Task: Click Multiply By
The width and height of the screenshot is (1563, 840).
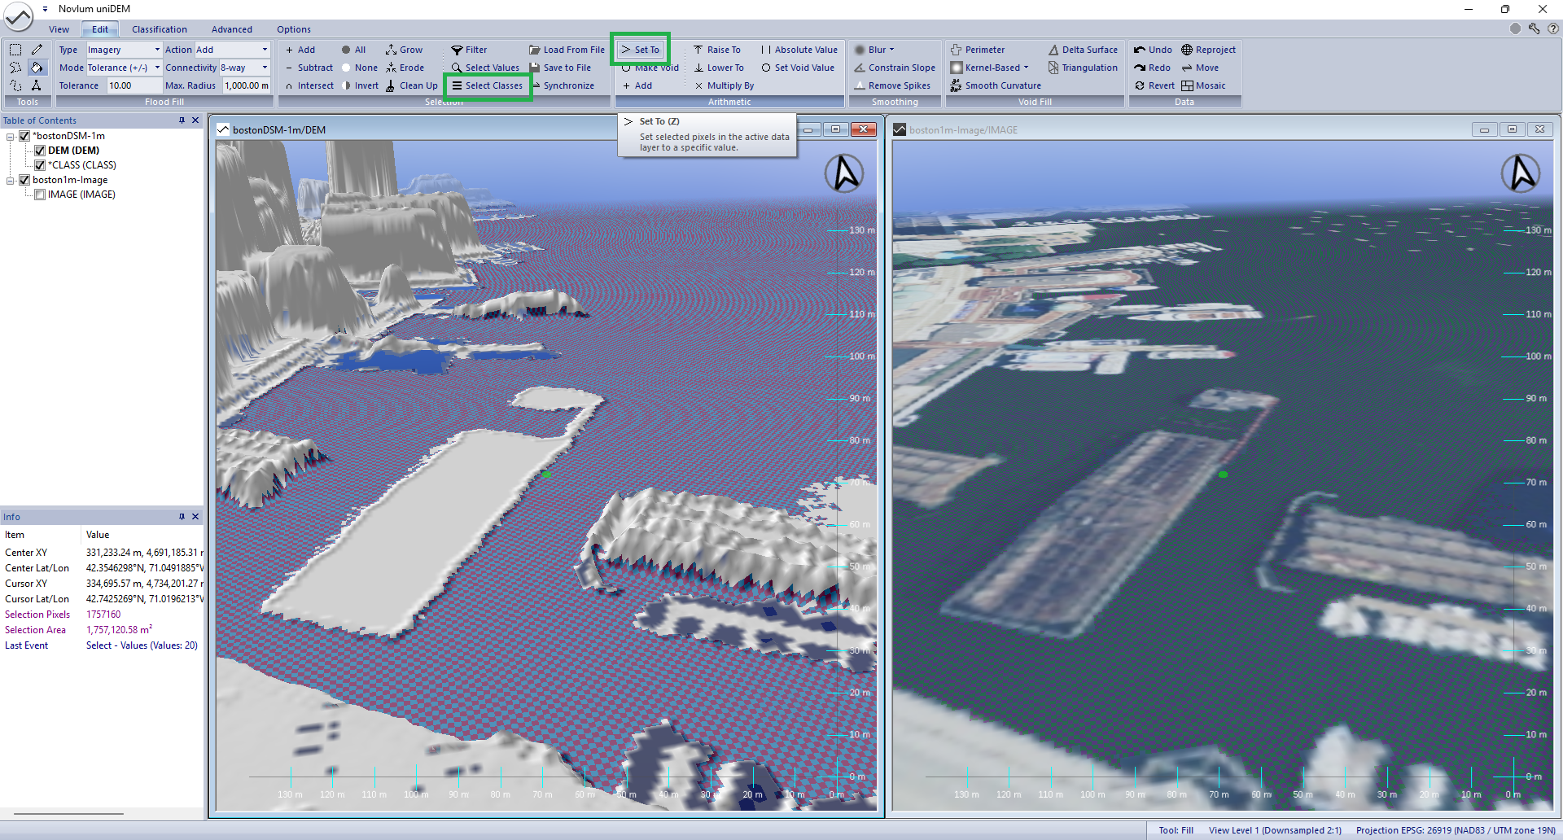Action: [724, 85]
